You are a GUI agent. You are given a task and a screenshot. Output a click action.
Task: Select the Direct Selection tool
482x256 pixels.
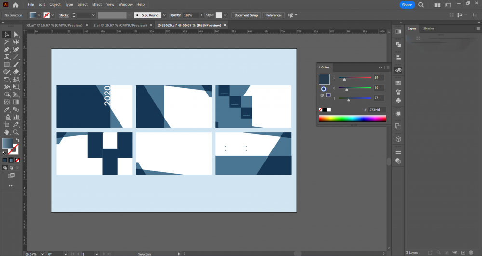16,34
